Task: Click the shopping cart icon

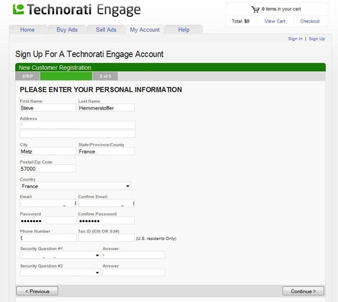Action: 256,9
